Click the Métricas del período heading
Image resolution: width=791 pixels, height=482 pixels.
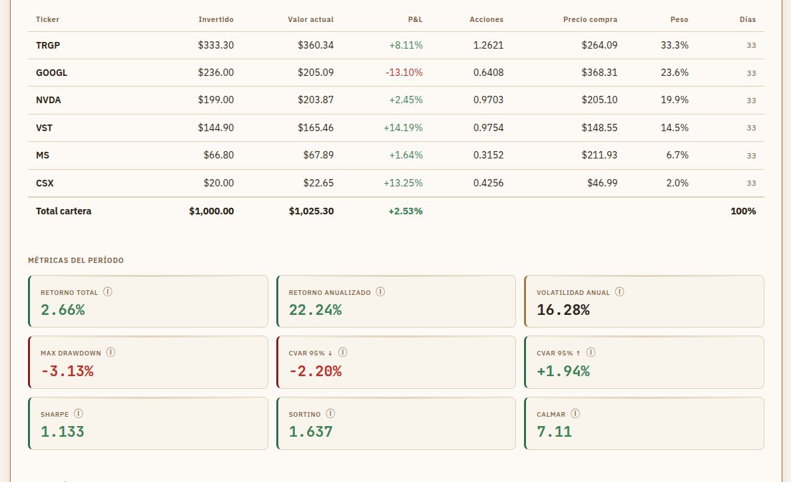pos(76,260)
